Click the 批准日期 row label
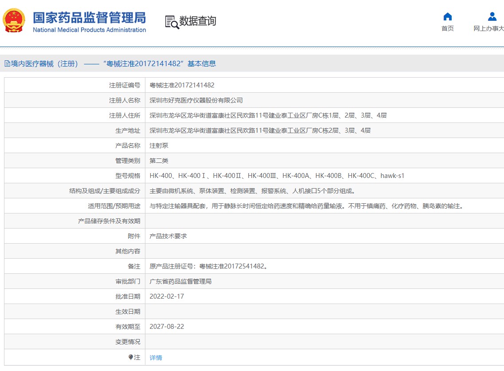This screenshot has width=504, height=371. point(128,296)
